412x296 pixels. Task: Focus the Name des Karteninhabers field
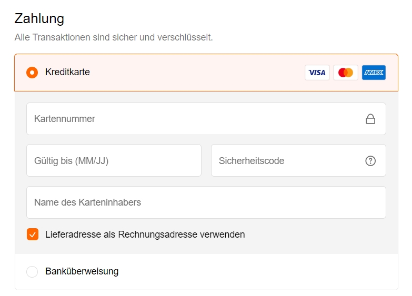pos(206,202)
